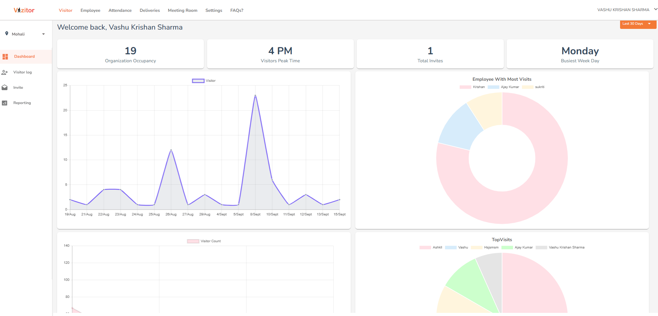Click the Mohali location pin icon

(x=7, y=34)
